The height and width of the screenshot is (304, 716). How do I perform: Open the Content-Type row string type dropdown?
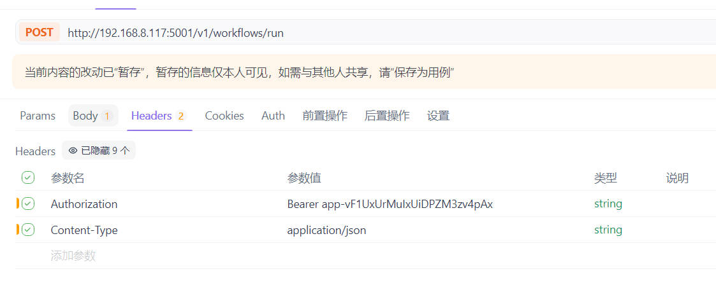608,230
